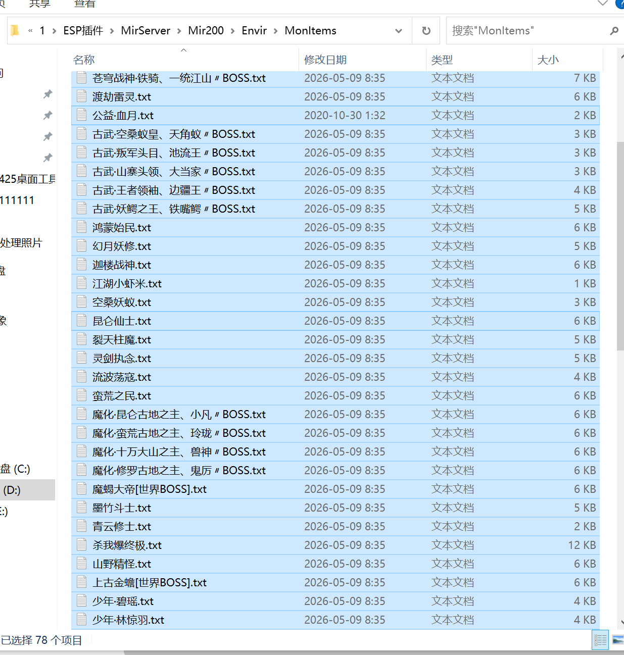Click file icon of 蛮荒之民.txt
624x655 pixels.
click(81, 395)
